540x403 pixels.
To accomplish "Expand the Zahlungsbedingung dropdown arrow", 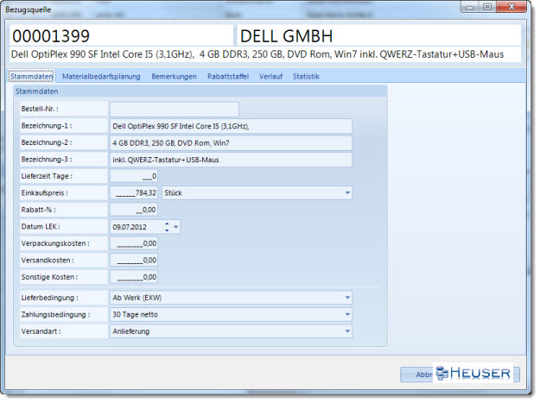I will pos(347,315).
